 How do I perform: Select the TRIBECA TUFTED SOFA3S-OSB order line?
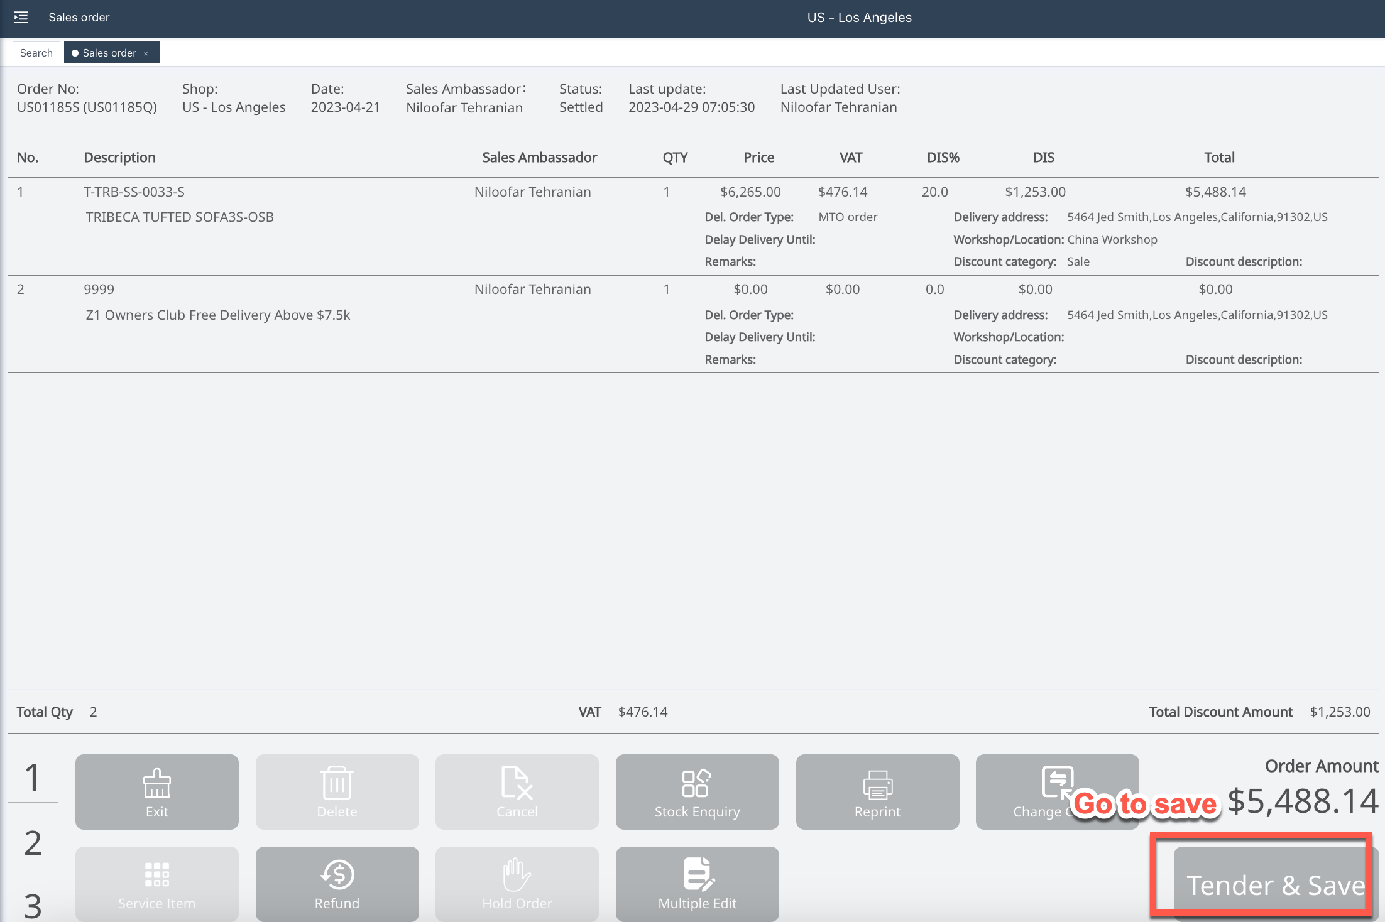pos(180,217)
